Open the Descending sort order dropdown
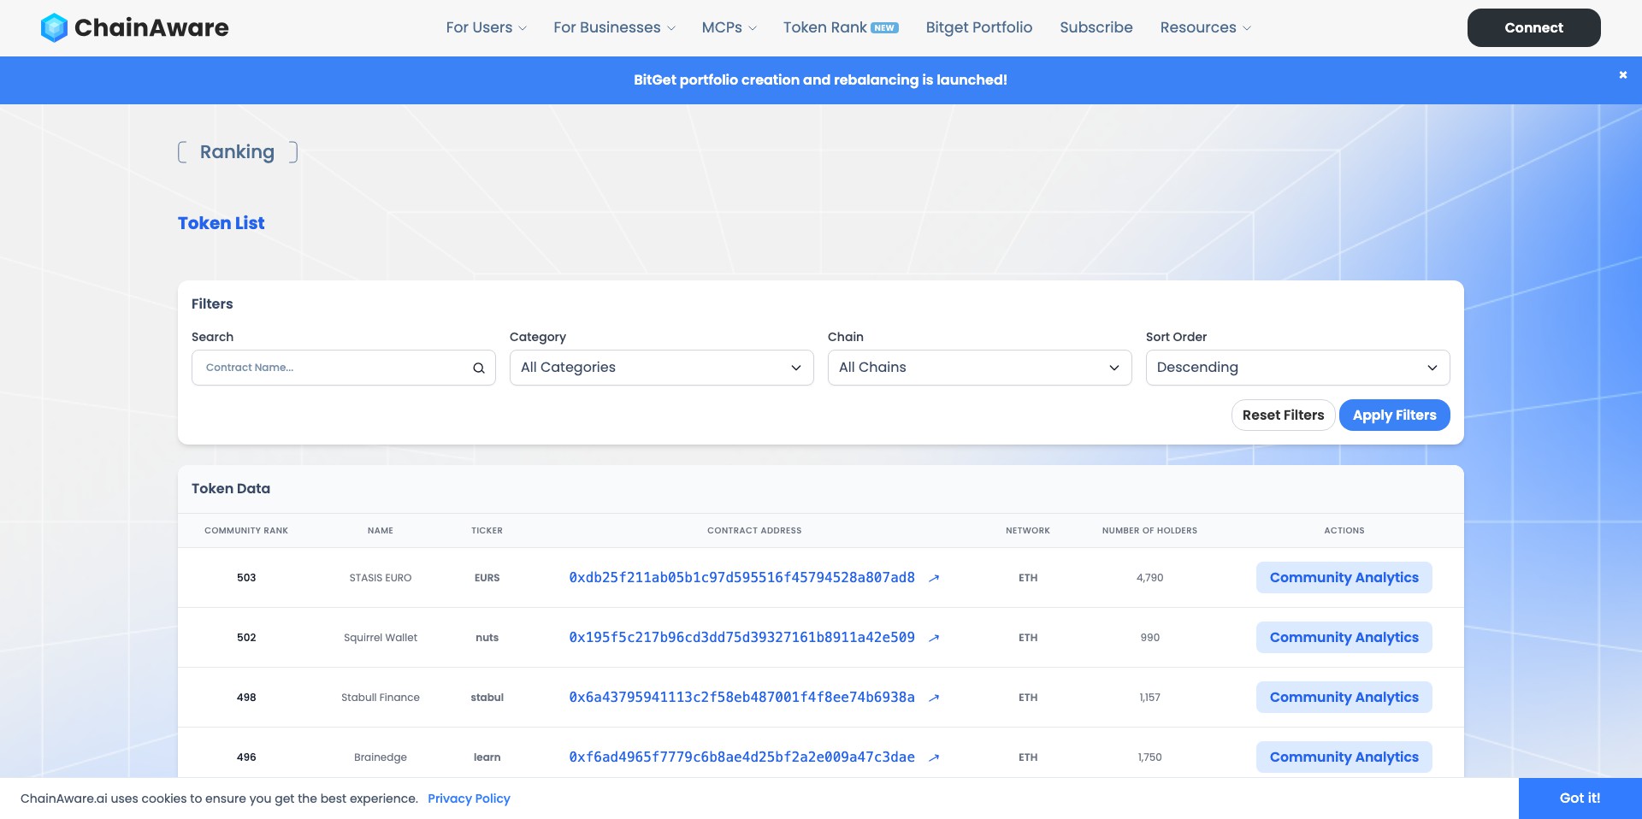This screenshot has width=1642, height=819. tap(1298, 368)
